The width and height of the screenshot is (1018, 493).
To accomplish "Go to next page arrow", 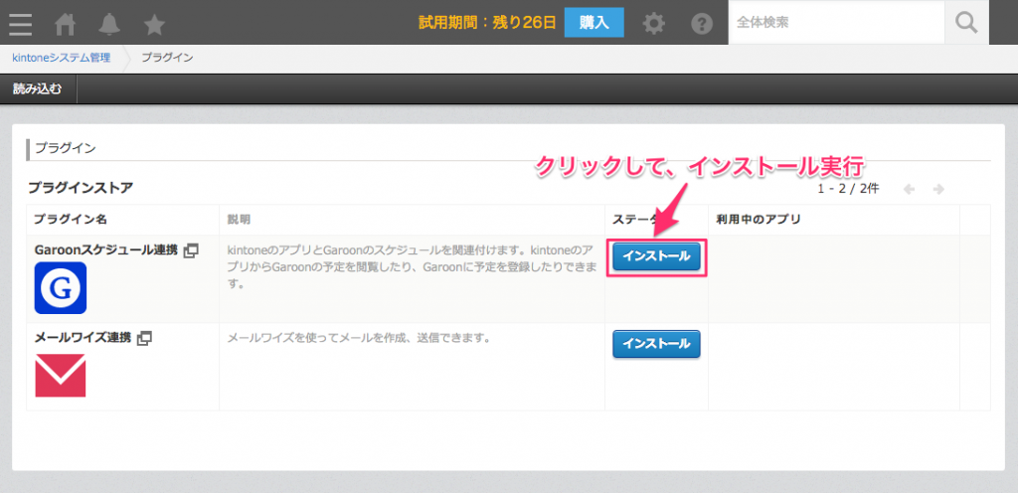I will (938, 190).
